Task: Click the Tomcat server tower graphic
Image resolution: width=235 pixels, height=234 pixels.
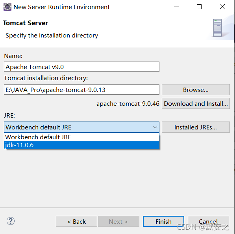Action: click(217, 28)
